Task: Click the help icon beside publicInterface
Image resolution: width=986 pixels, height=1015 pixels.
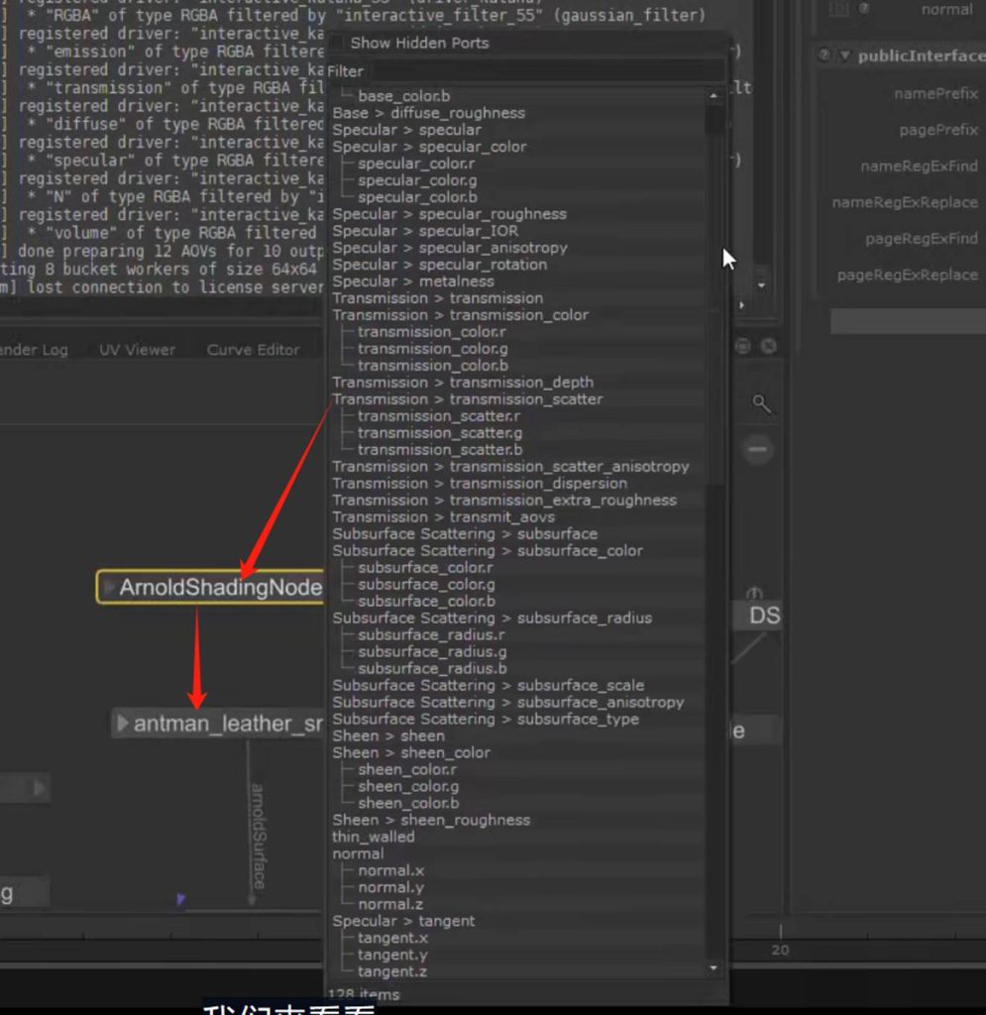Action: click(x=824, y=56)
